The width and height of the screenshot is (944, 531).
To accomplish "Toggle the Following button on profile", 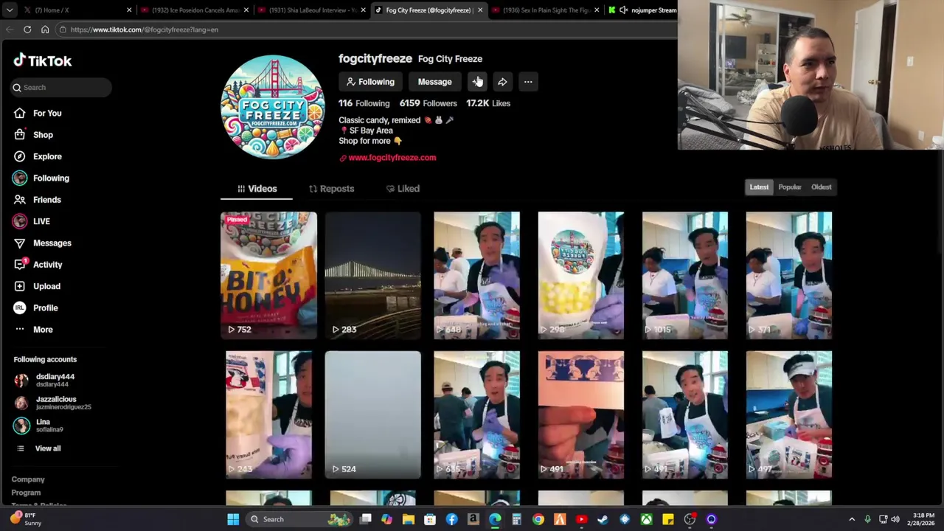I will 370,82.
